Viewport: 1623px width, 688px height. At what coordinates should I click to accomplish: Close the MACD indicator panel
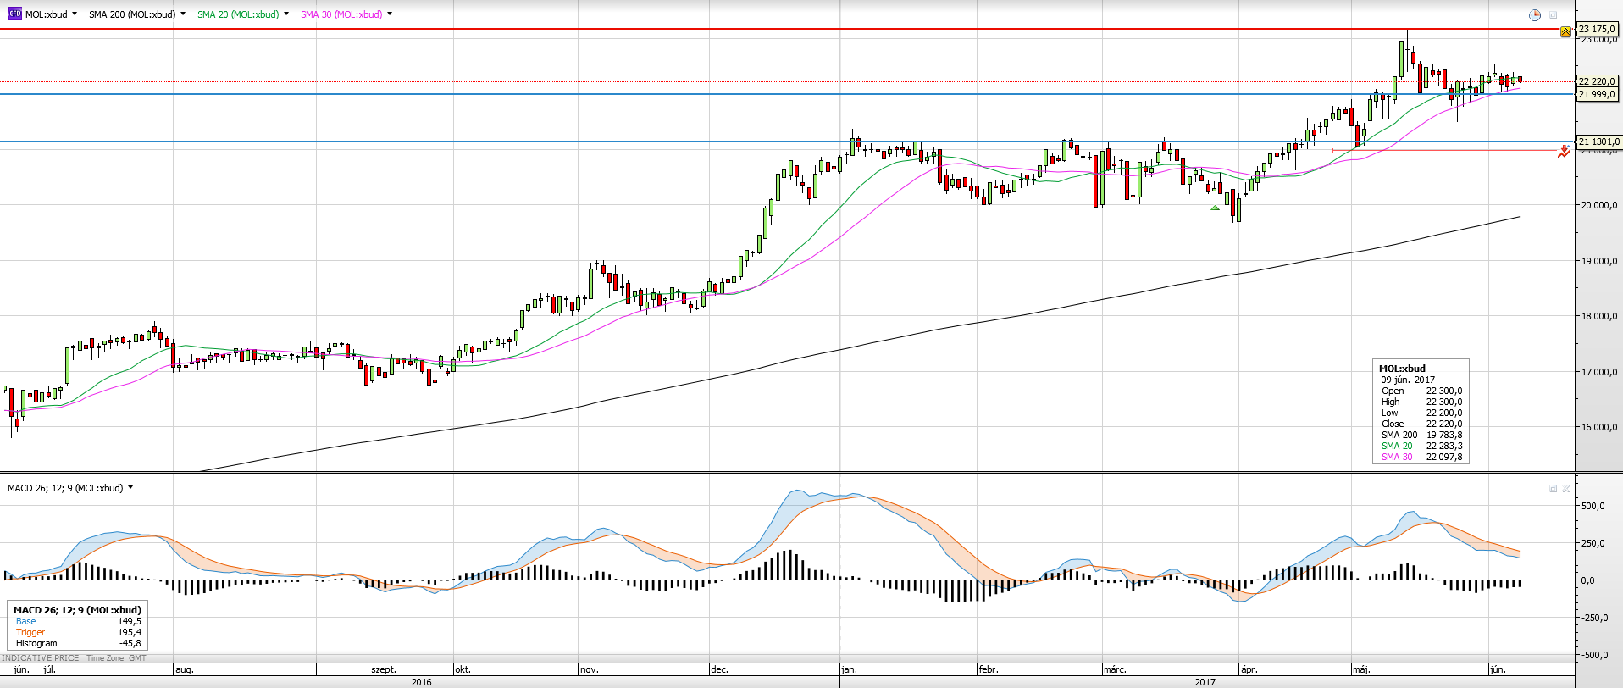(1565, 489)
